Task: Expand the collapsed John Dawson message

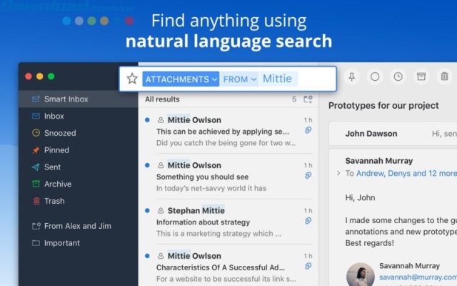Action: point(393,134)
